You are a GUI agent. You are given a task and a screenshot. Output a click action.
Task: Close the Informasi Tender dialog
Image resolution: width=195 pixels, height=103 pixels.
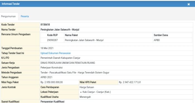tap(189, 4)
